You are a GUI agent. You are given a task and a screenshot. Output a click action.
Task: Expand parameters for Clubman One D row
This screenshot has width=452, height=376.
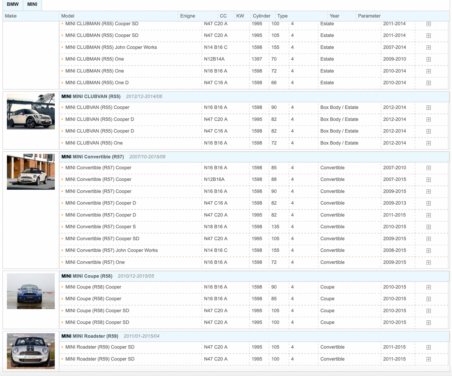pyautogui.click(x=429, y=83)
